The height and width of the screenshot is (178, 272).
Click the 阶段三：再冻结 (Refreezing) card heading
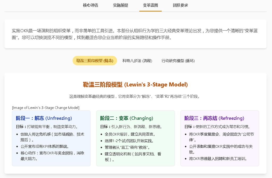214,118
